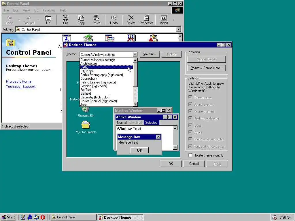Toggle the Colors checkbox

coord(190,132)
